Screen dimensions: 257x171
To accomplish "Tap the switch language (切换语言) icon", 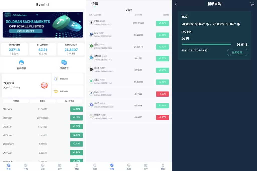I will click(x=64, y=63).
